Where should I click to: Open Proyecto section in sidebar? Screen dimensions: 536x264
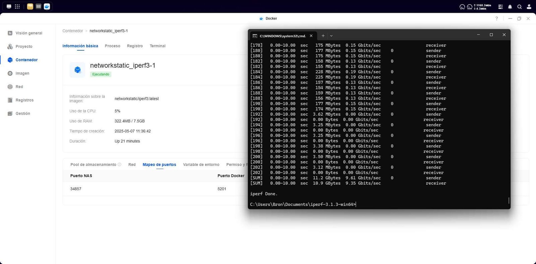point(24,47)
